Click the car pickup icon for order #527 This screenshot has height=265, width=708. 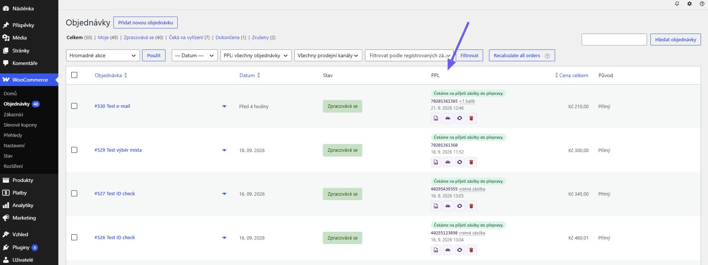coord(448,206)
